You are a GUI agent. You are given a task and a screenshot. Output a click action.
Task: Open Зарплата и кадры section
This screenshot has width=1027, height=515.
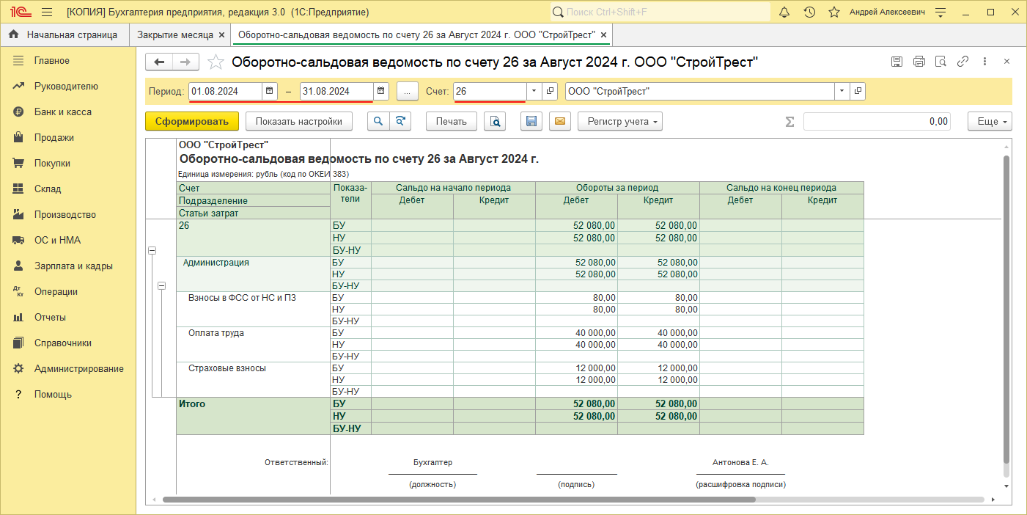click(x=73, y=266)
